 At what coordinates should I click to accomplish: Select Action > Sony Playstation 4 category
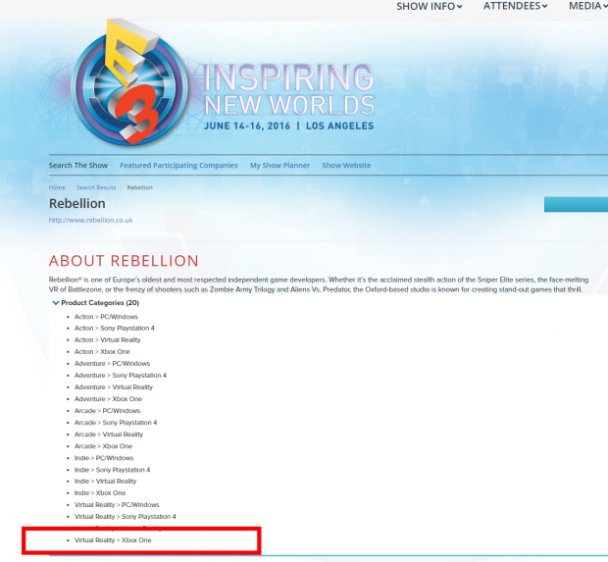click(x=115, y=329)
